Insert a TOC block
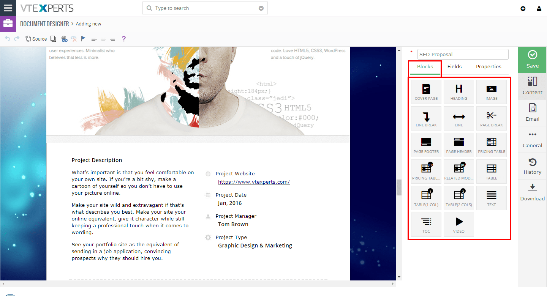This screenshot has height=296, width=547. click(426, 224)
